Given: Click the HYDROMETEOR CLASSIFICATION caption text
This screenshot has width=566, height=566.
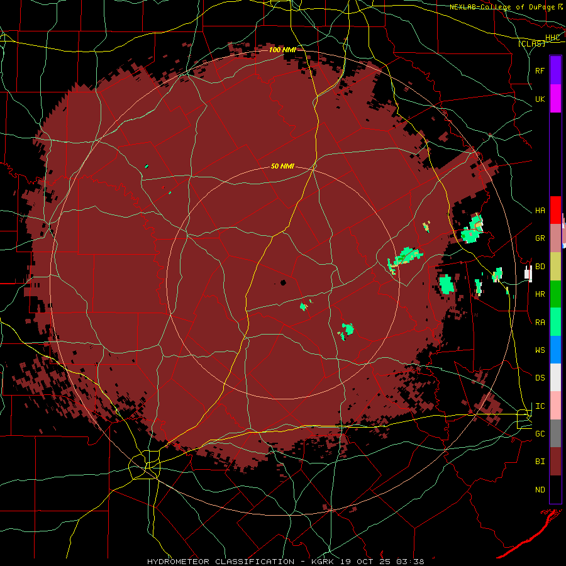Looking at the screenshot, I should click(221, 562).
